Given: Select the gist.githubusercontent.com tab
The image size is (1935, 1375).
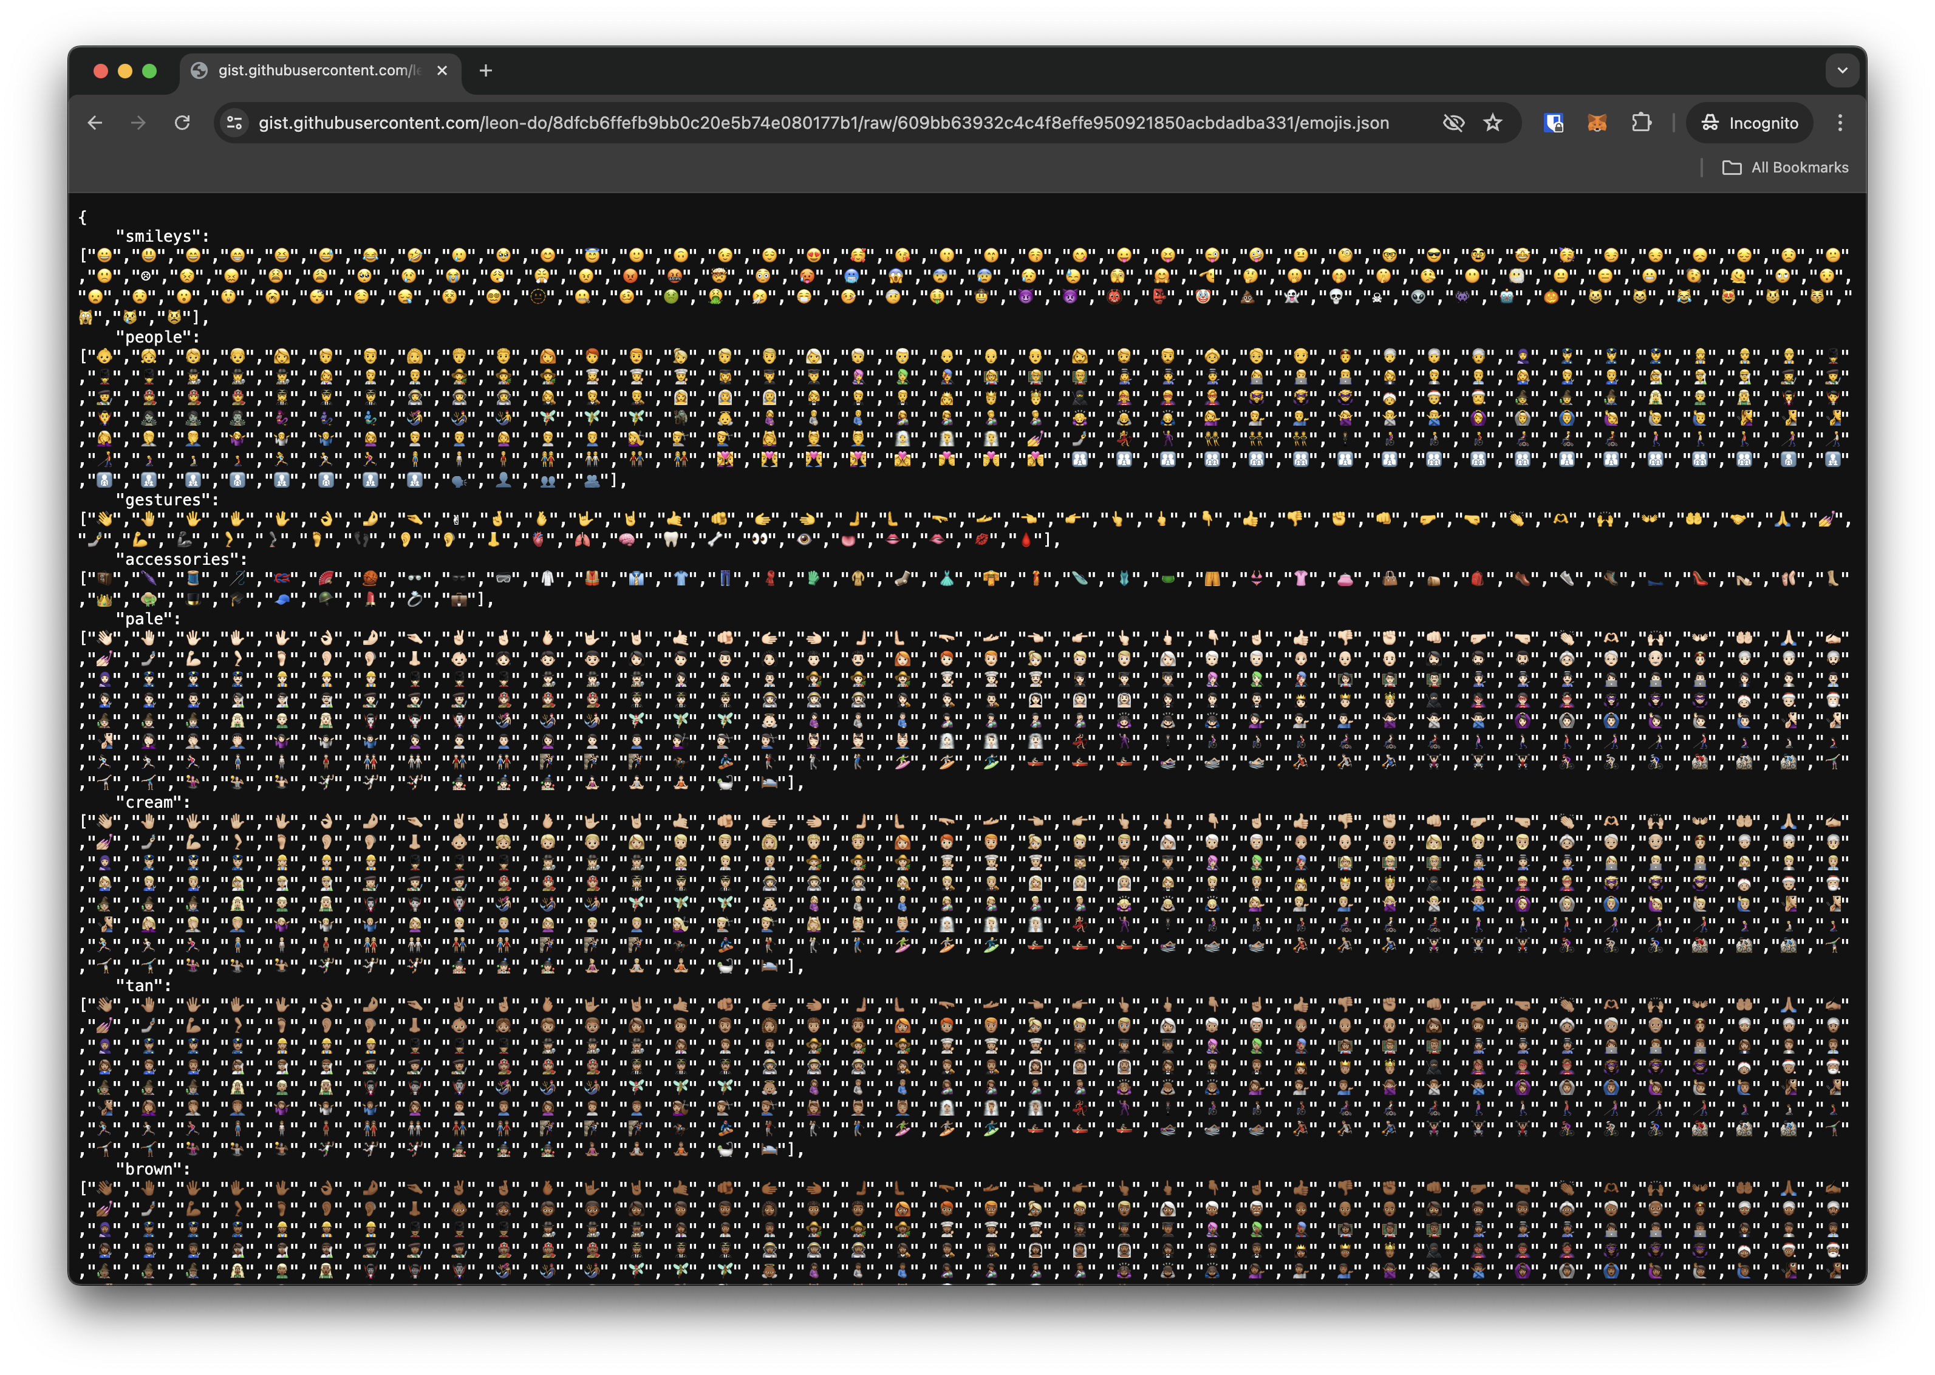Looking at the screenshot, I should pos(313,70).
